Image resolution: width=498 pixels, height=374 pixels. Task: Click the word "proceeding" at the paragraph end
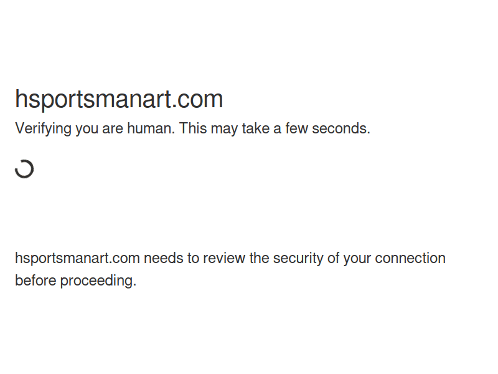[97, 280]
